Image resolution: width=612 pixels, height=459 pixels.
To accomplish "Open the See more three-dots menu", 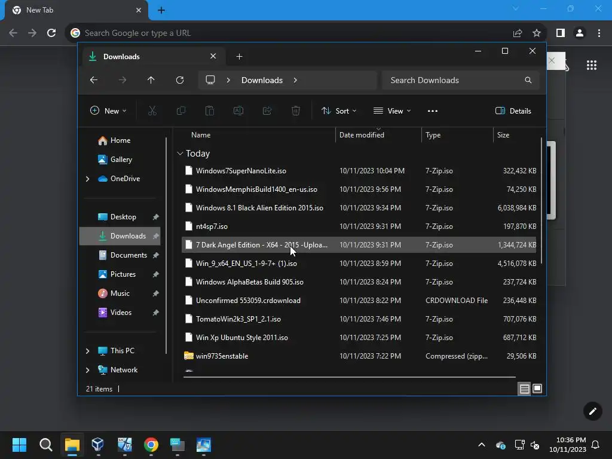I will (433, 111).
